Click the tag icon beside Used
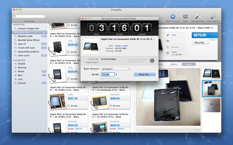 168,35
